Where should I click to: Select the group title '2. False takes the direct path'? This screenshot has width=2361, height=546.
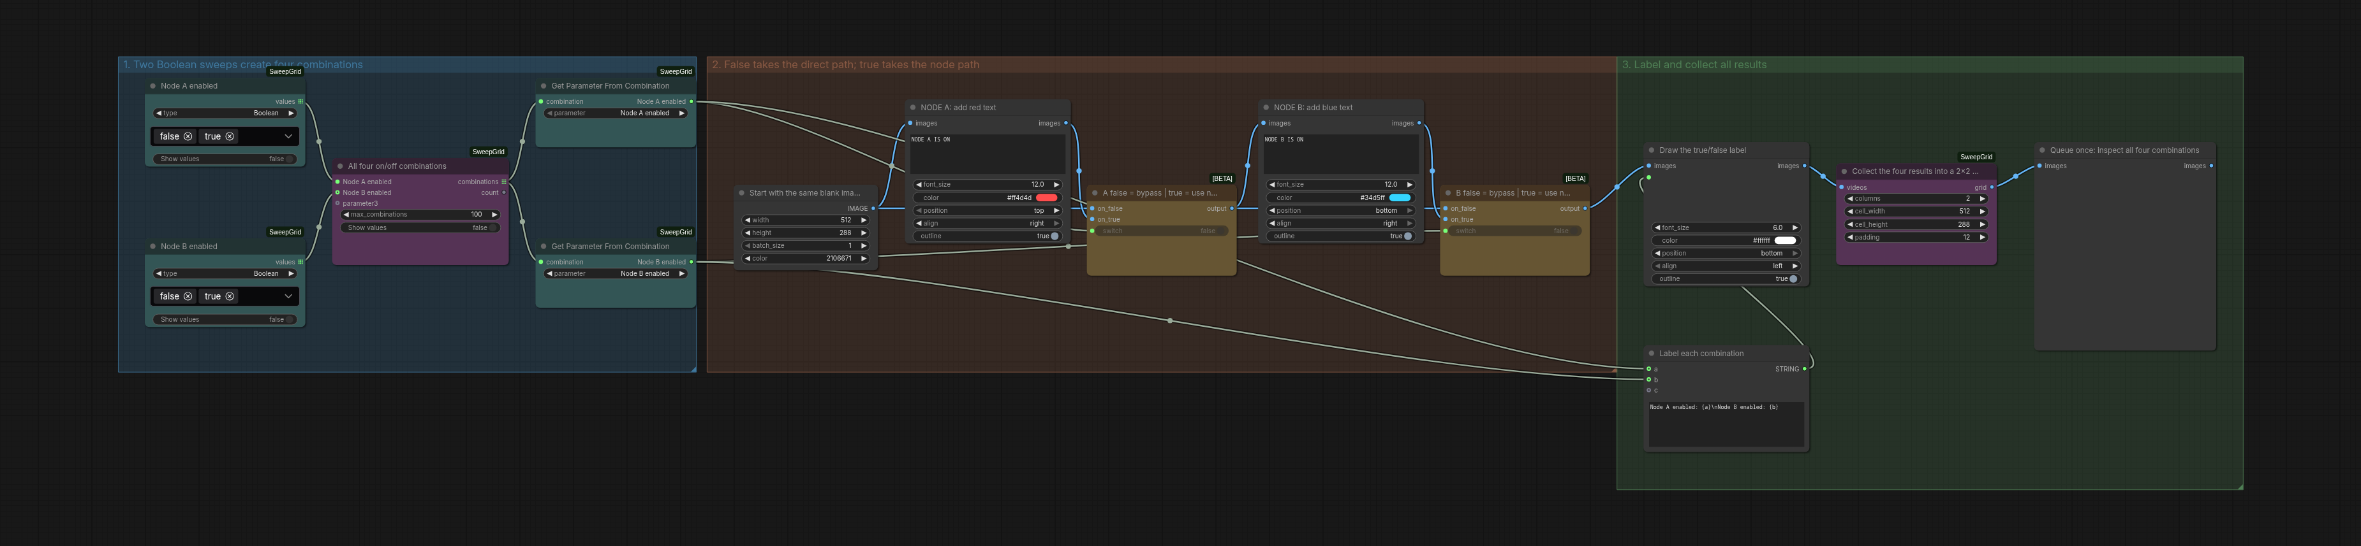[x=846, y=65]
